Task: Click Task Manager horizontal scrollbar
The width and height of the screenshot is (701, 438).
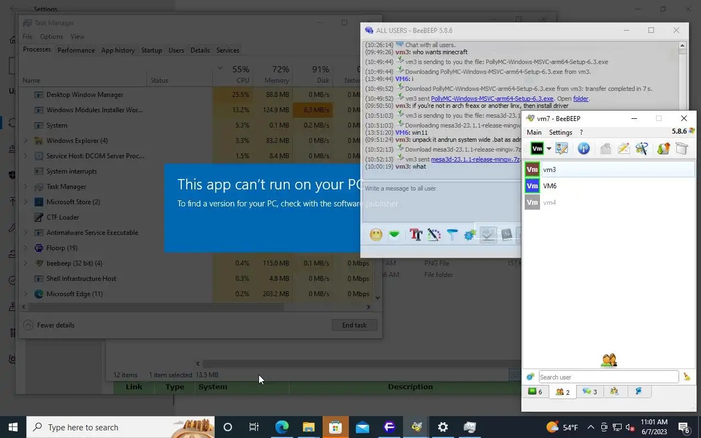Action: pyautogui.click(x=156, y=307)
